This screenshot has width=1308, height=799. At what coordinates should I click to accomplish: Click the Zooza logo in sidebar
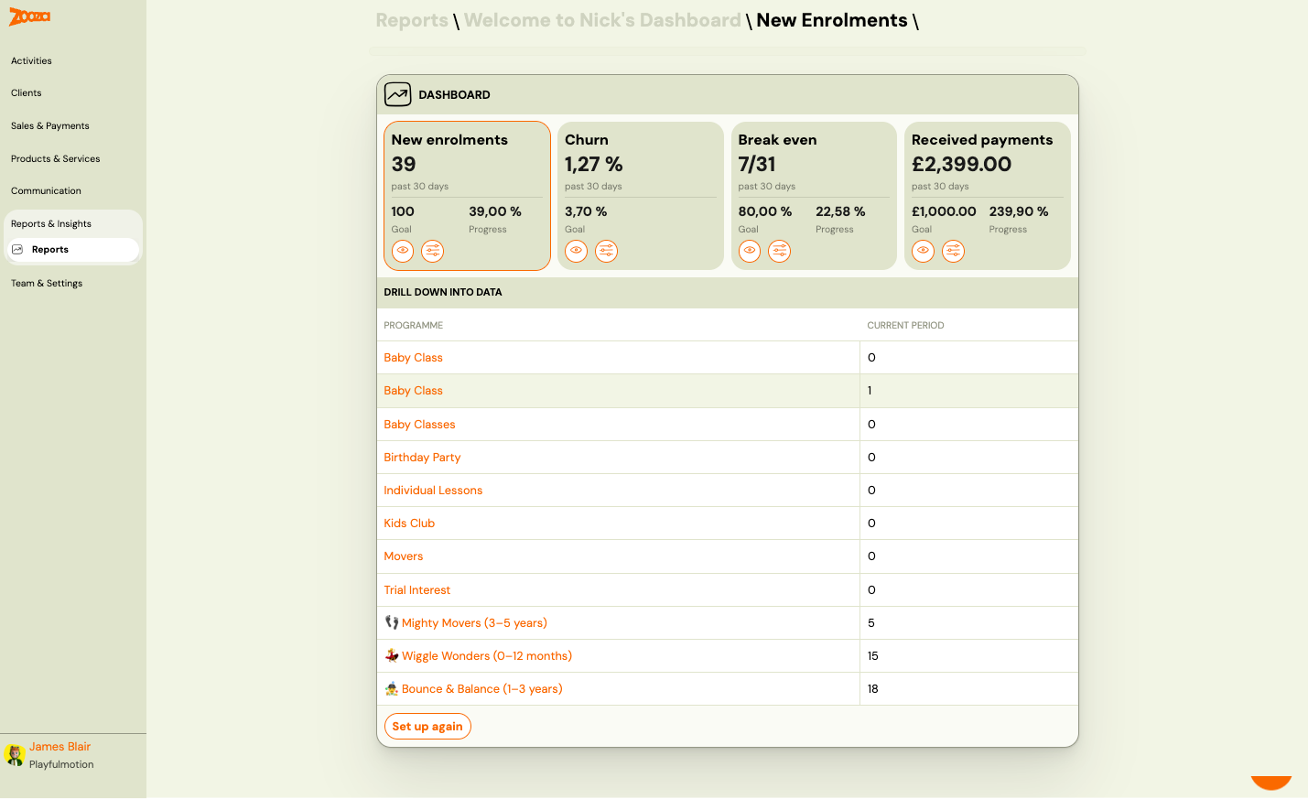pyautogui.click(x=29, y=16)
